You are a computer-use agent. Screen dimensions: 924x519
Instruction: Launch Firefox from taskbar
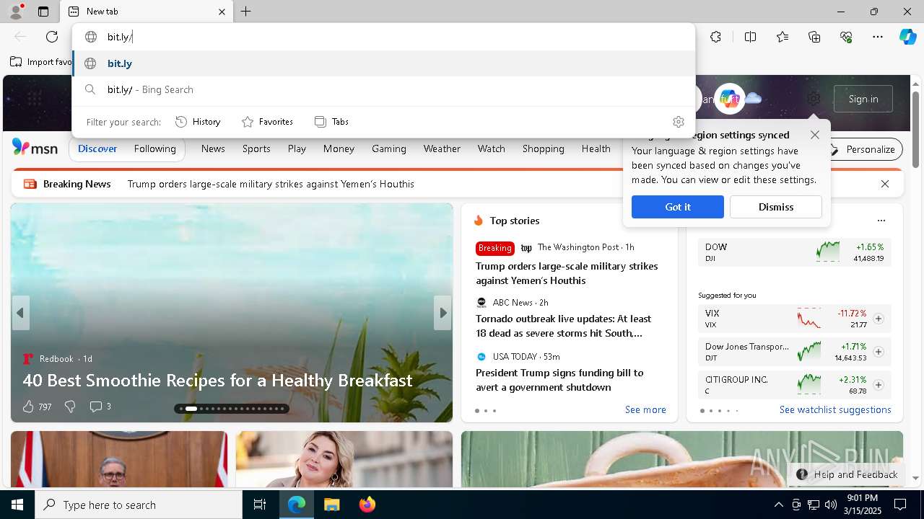point(367,505)
